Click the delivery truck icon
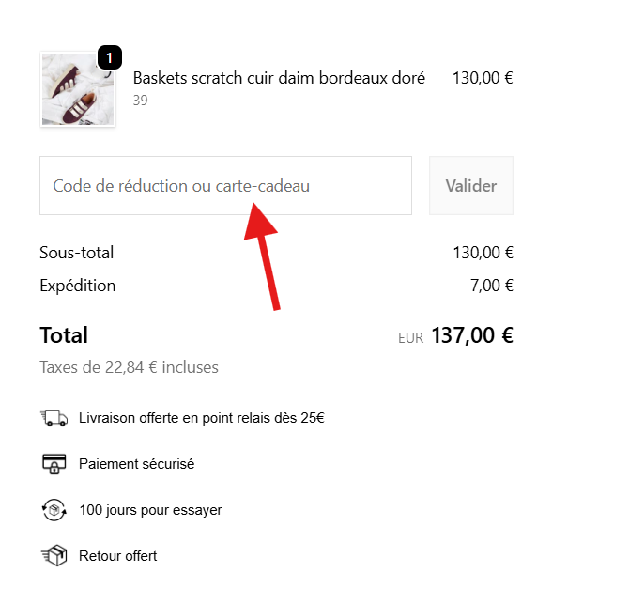The image size is (629, 604). (x=54, y=418)
